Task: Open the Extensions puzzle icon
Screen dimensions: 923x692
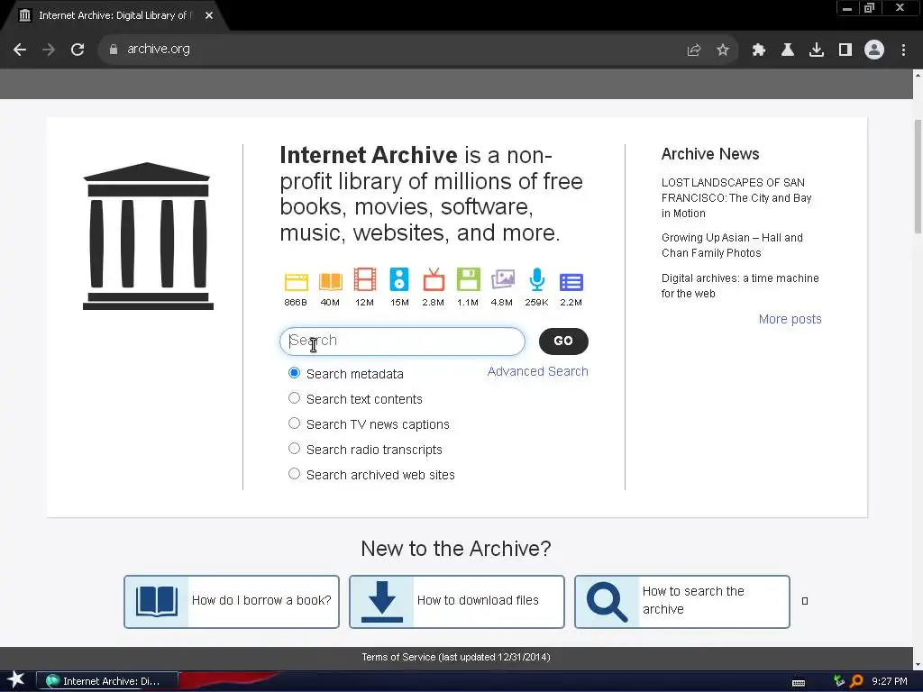Action: [x=759, y=50]
